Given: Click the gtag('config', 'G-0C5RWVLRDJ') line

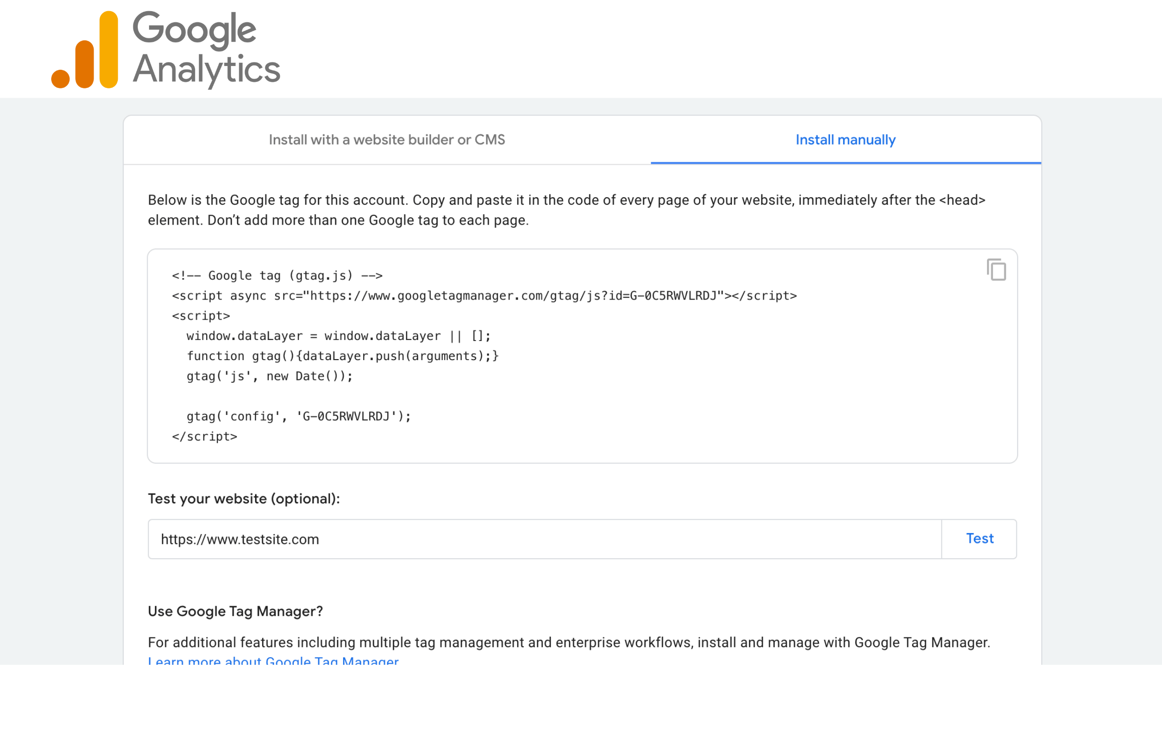Looking at the screenshot, I should point(298,416).
